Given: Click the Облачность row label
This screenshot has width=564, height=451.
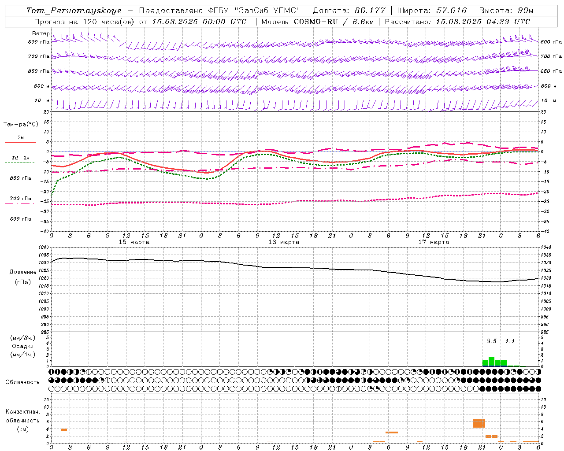Looking at the screenshot, I should coord(22,382).
